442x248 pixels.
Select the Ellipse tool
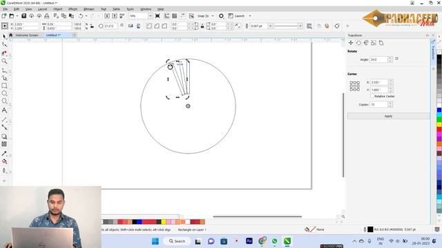[x=4, y=93]
